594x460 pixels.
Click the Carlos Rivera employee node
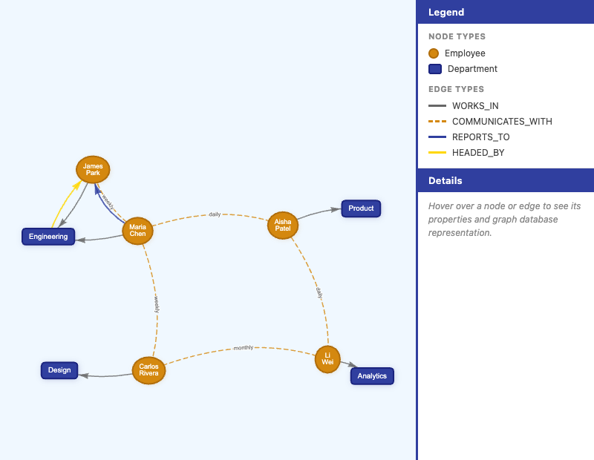[148, 369]
